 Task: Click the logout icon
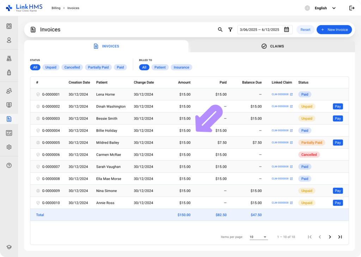tap(351, 8)
